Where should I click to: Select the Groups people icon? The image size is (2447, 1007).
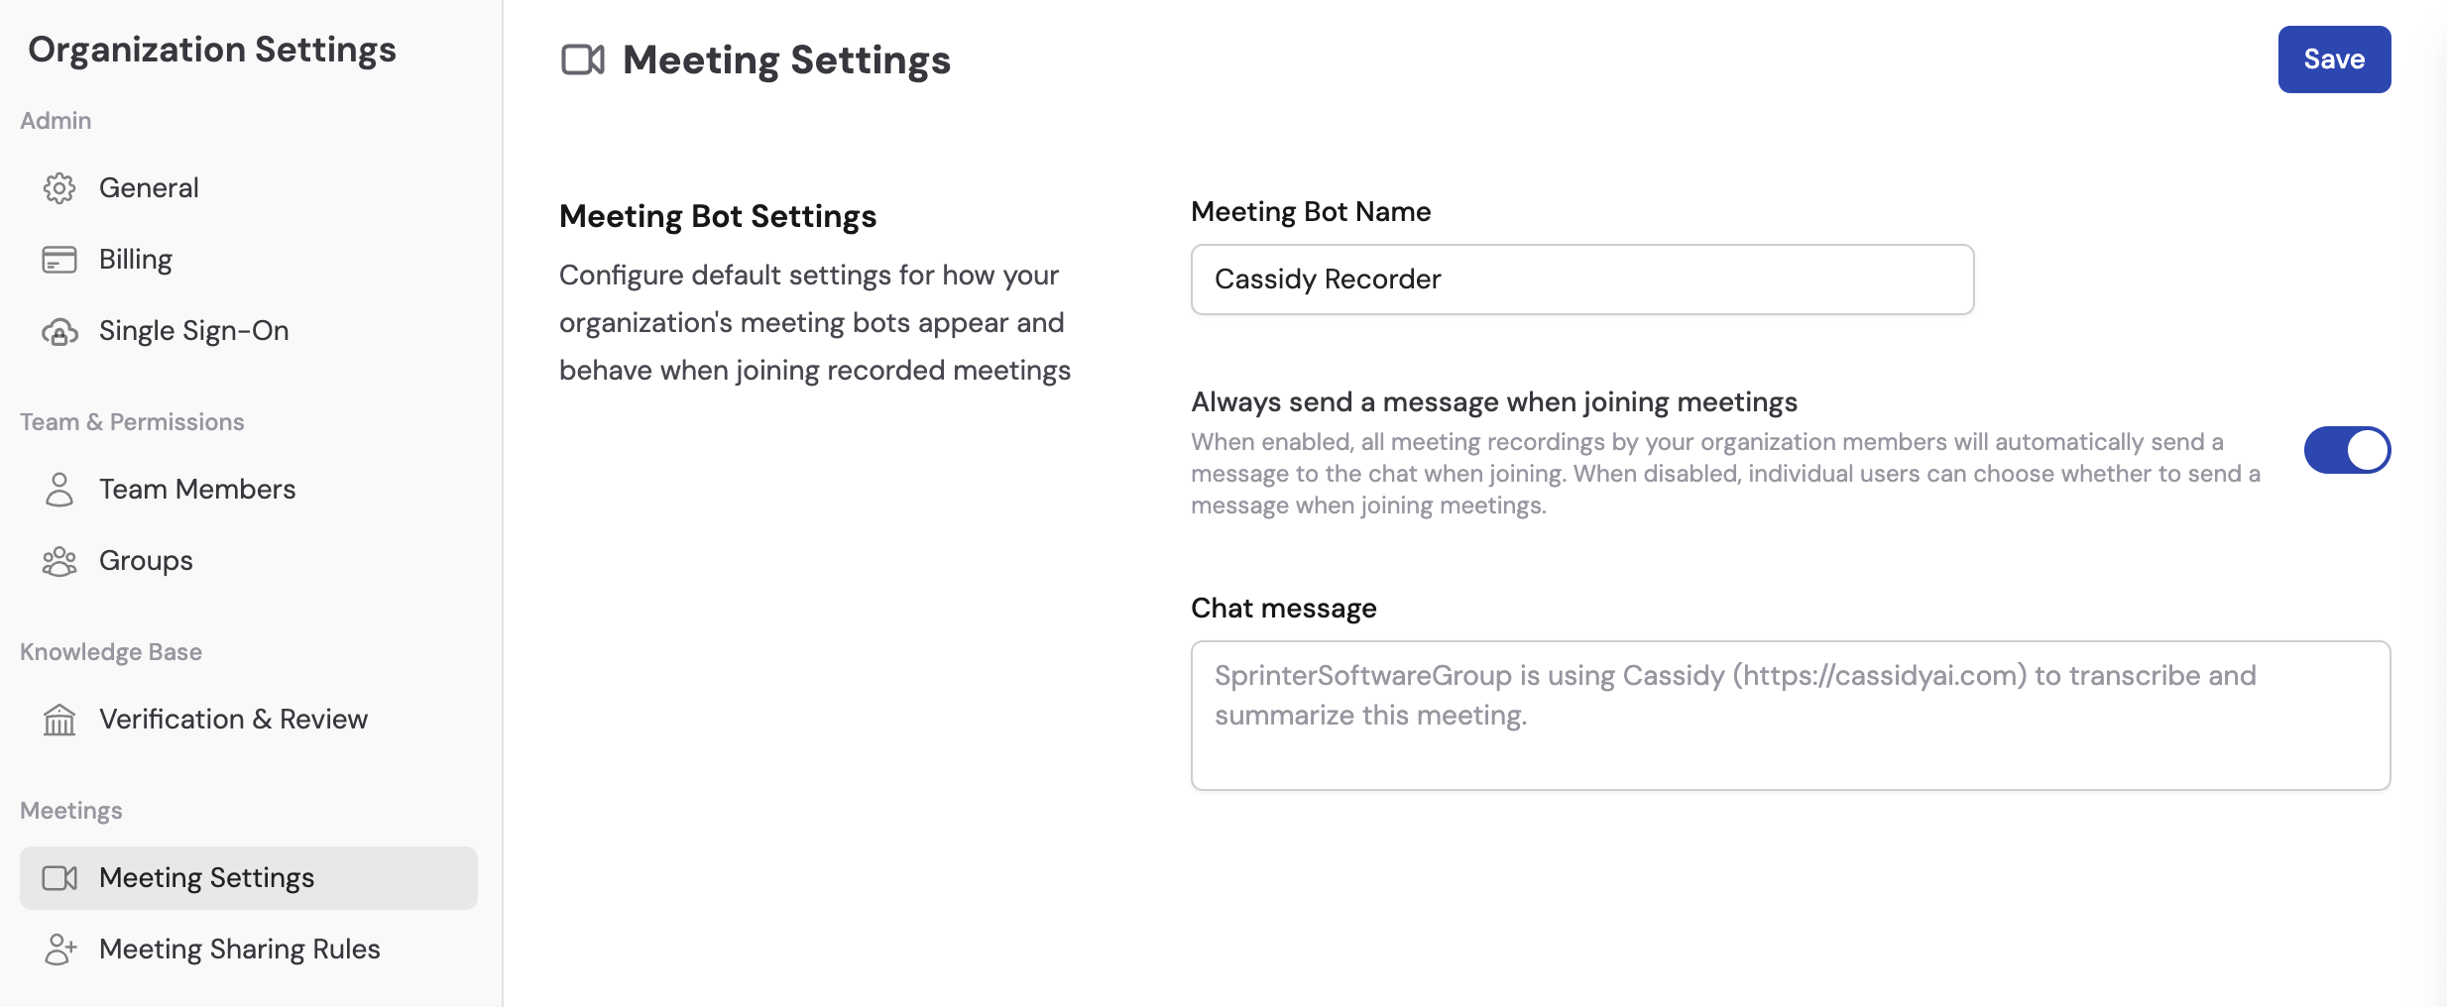pos(59,561)
